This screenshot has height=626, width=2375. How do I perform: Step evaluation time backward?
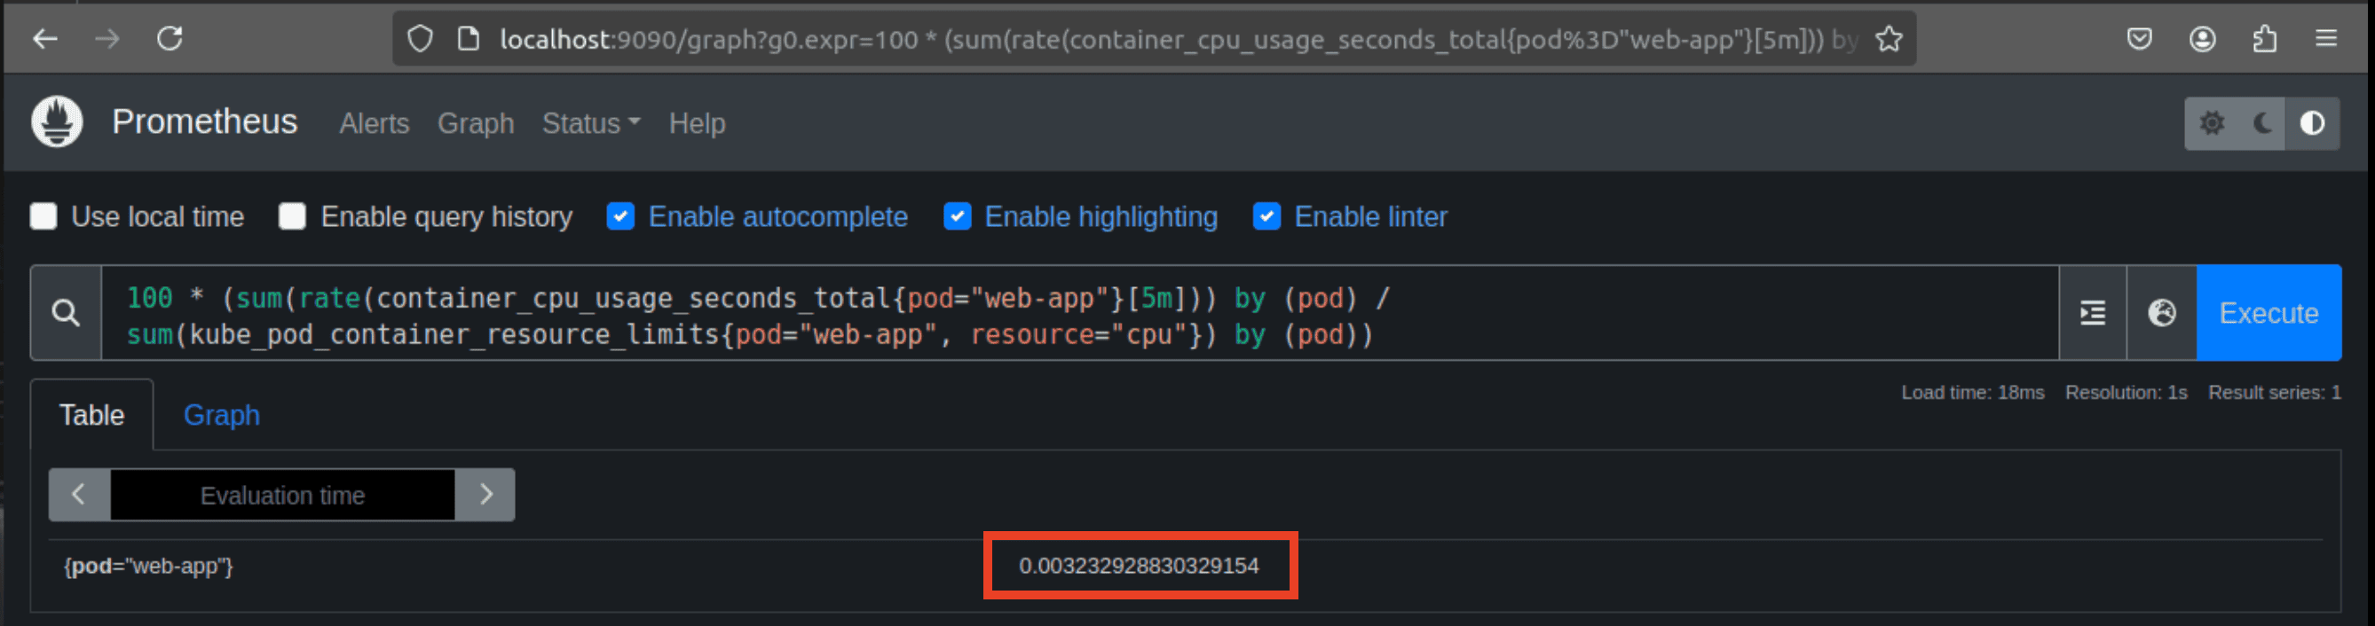(x=79, y=496)
